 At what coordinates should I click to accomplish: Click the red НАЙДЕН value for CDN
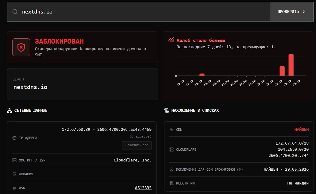point(302,130)
